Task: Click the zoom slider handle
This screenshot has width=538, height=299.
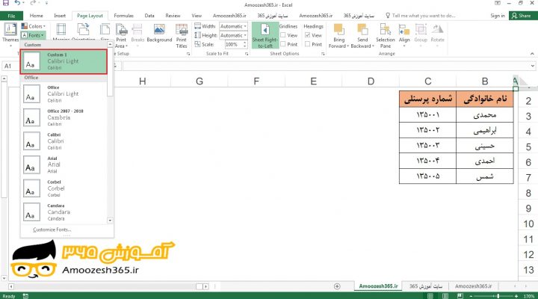Action: [498, 296]
